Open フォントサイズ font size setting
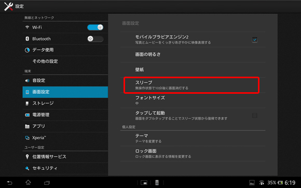The height and width of the screenshot is (188, 301). [x=193, y=100]
